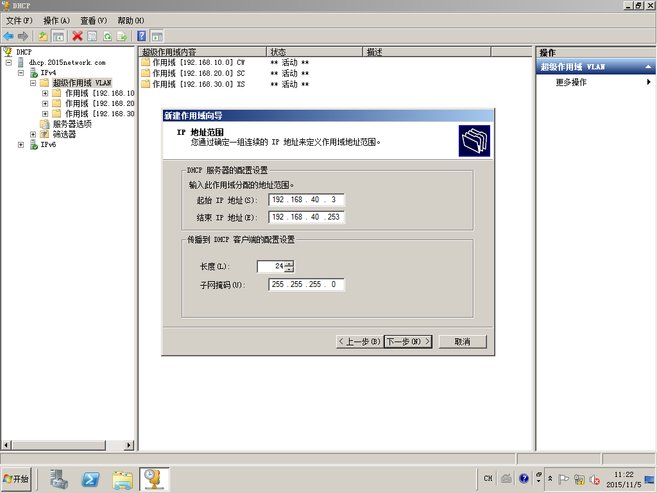Click the clock showing 11:22
This screenshot has height=493, width=657.
click(624, 474)
